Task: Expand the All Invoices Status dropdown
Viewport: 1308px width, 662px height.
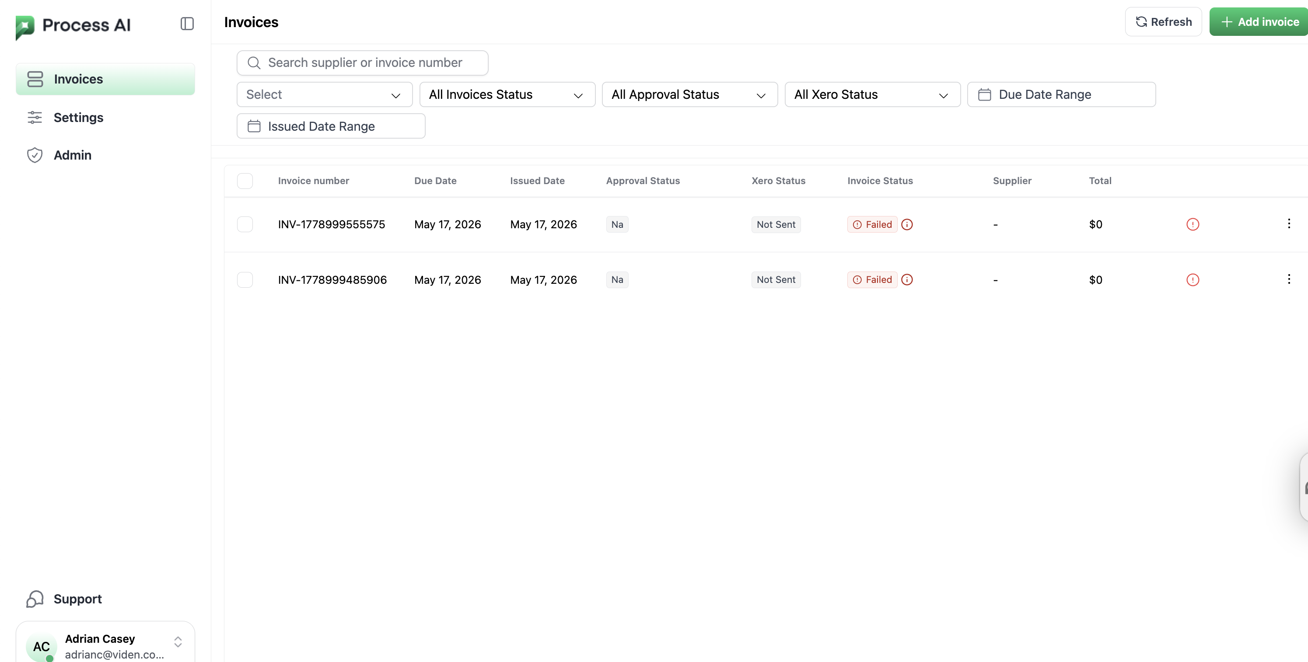Action: tap(507, 94)
